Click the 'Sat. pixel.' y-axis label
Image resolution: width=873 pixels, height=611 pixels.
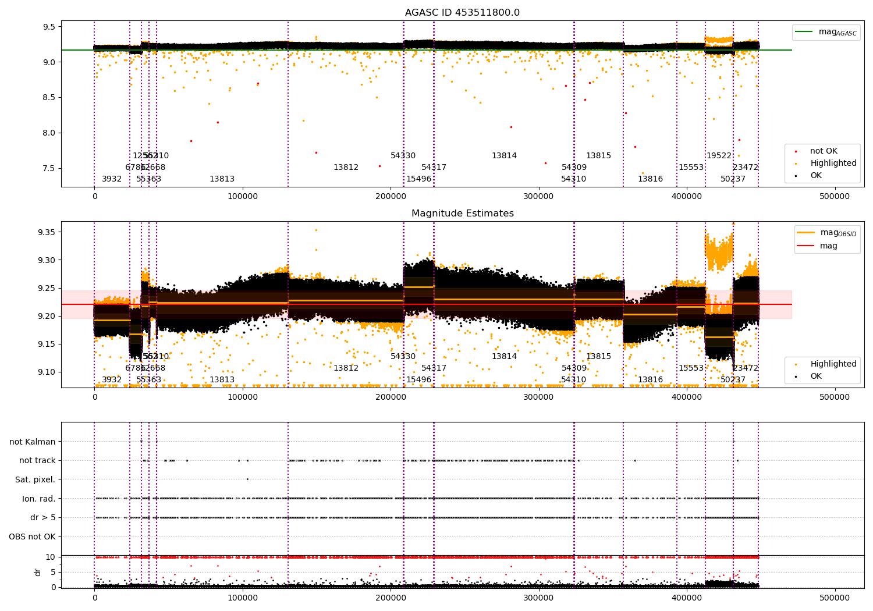36,479
